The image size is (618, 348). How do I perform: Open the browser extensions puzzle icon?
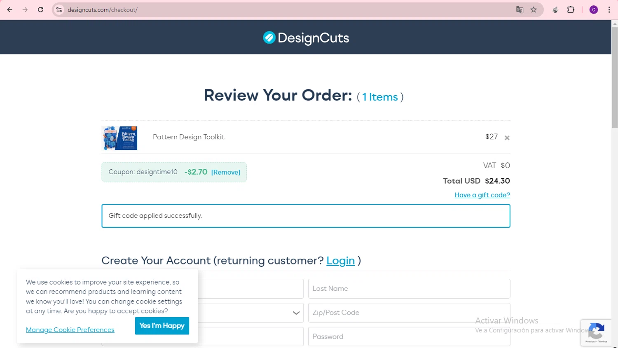point(571,10)
